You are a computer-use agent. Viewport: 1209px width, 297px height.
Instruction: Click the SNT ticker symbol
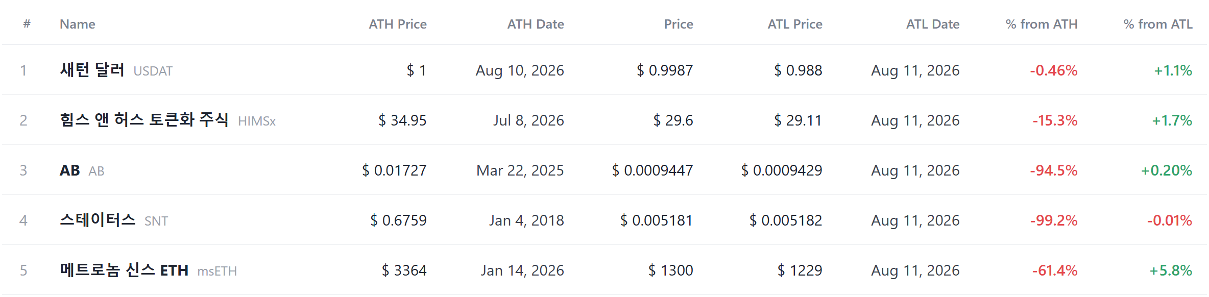click(156, 221)
